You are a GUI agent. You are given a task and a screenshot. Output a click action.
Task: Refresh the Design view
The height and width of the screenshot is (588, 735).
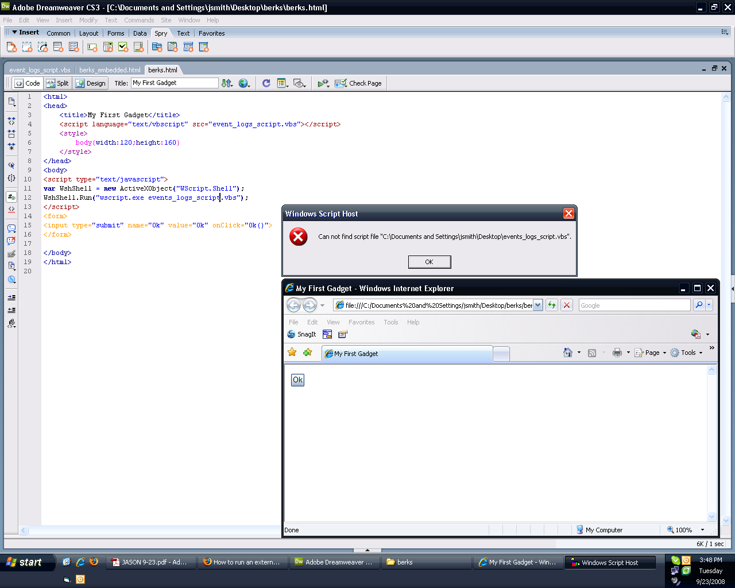pyautogui.click(x=265, y=83)
